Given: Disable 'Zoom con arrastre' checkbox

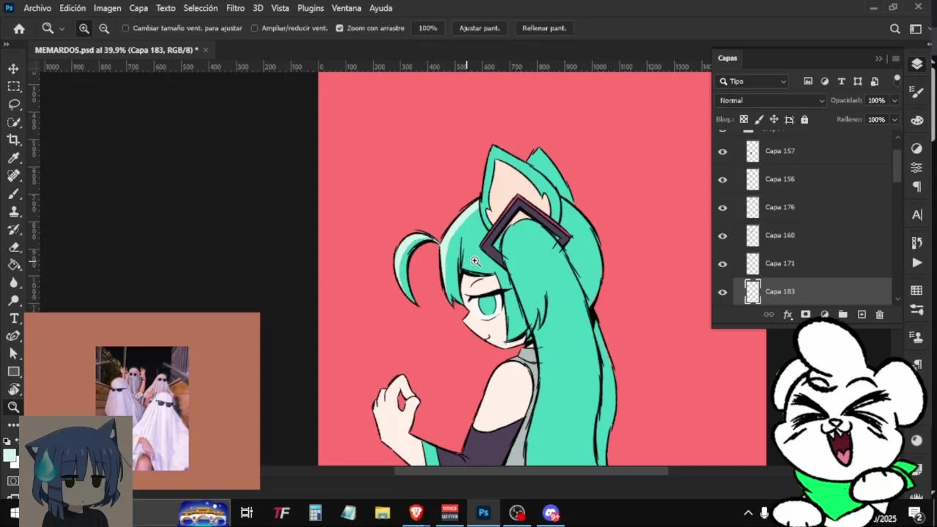Looking at the screenshot, I should point(340,29).
